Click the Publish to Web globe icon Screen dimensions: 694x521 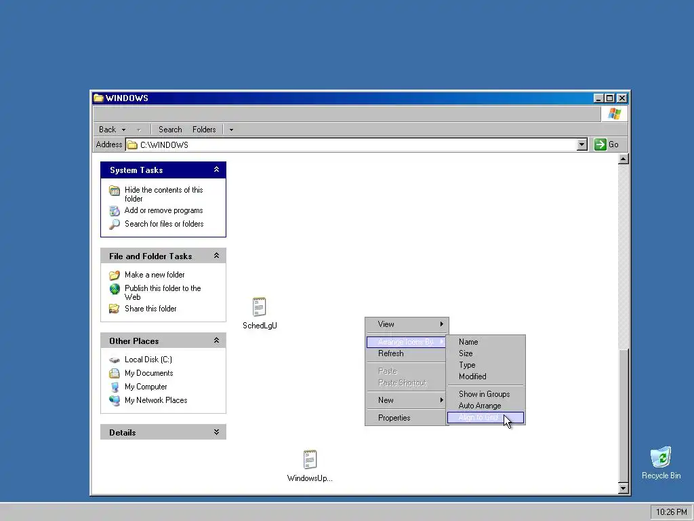coord(114,289)
